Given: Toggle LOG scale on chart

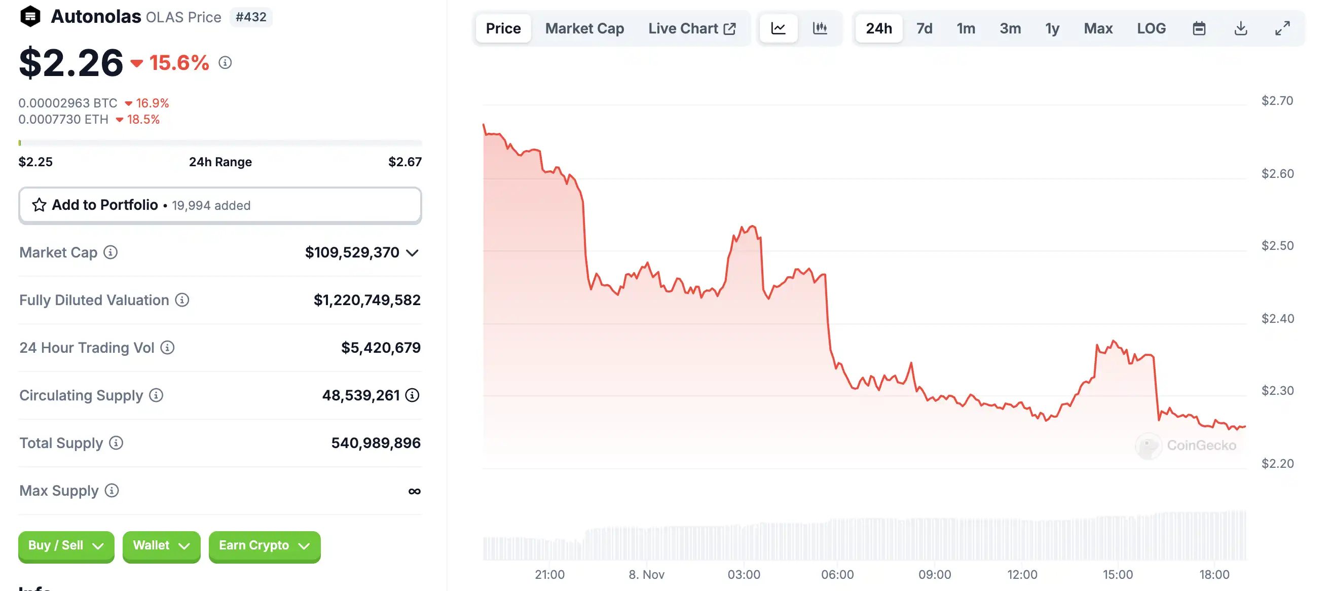Looking at the screenshot, I should point(1151,28).
